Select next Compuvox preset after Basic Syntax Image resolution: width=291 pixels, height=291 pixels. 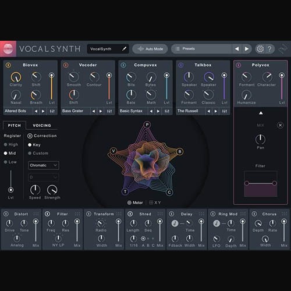158,111
